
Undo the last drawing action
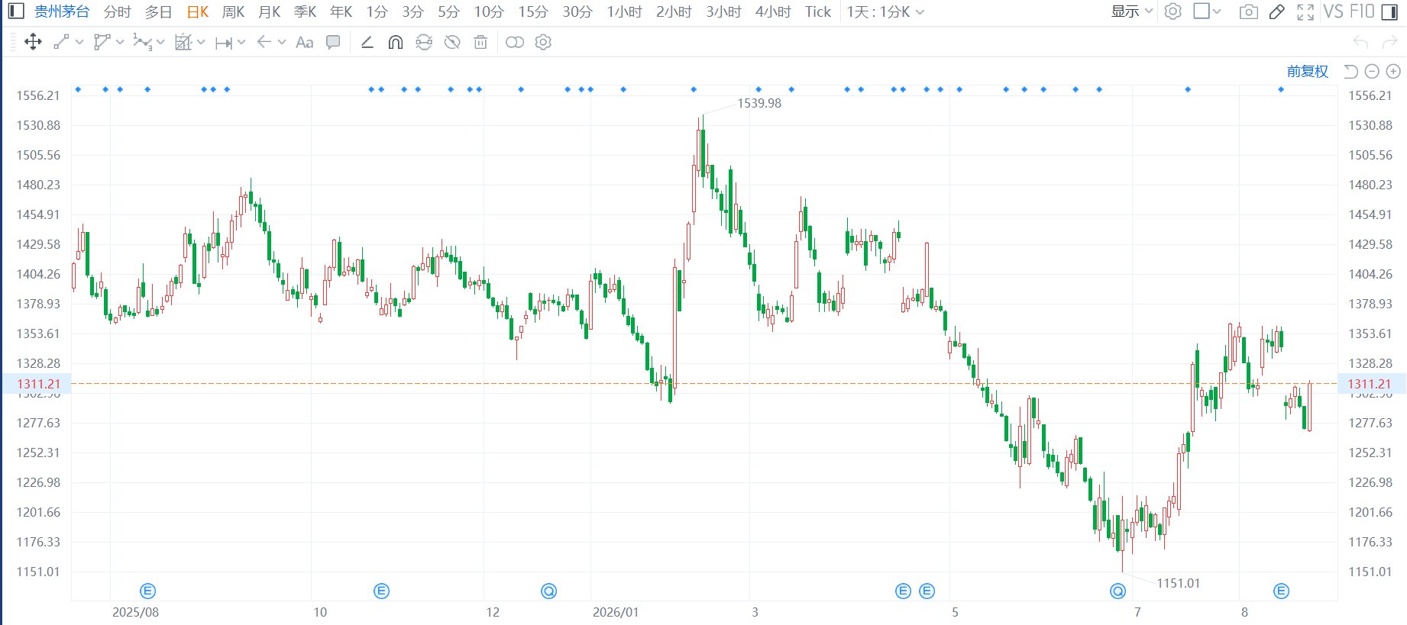coord(1360,42)
